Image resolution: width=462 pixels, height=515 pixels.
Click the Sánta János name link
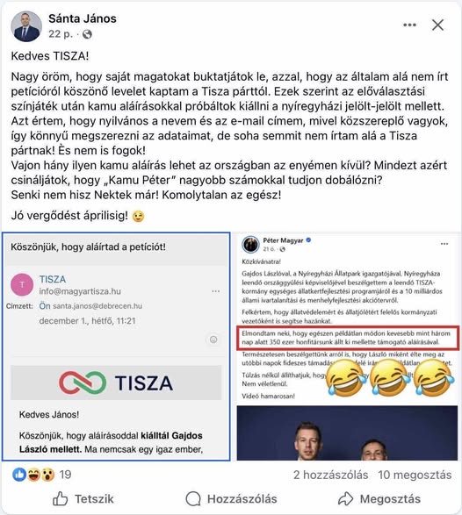83,18
